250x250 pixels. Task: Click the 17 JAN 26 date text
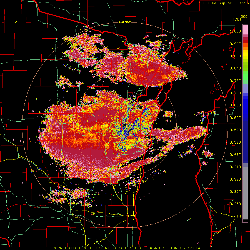[x=174, y=248]
